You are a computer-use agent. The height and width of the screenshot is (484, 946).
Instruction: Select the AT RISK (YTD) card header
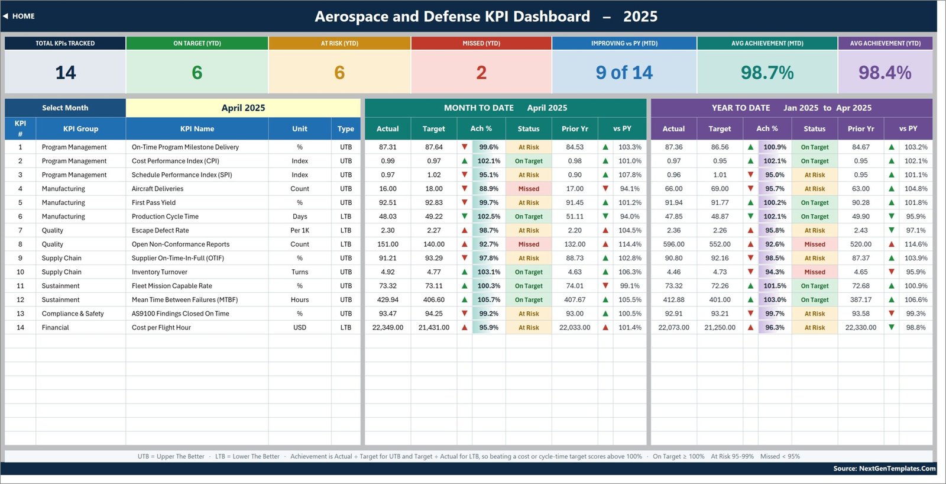[339, 43]
